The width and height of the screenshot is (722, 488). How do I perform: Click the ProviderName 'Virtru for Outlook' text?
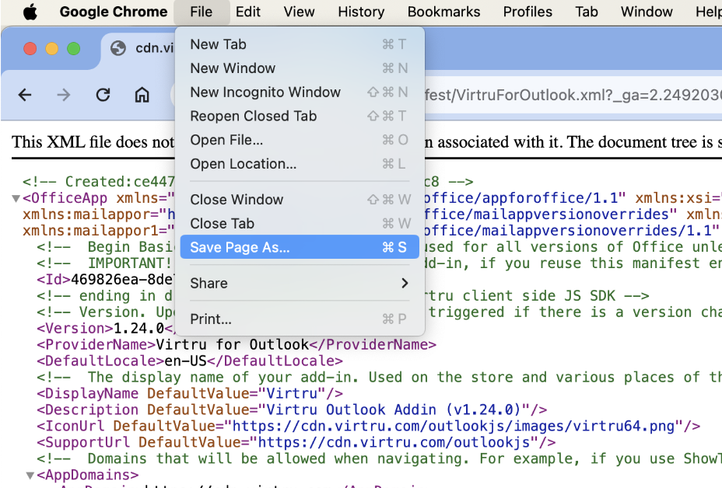click(233, 344)
